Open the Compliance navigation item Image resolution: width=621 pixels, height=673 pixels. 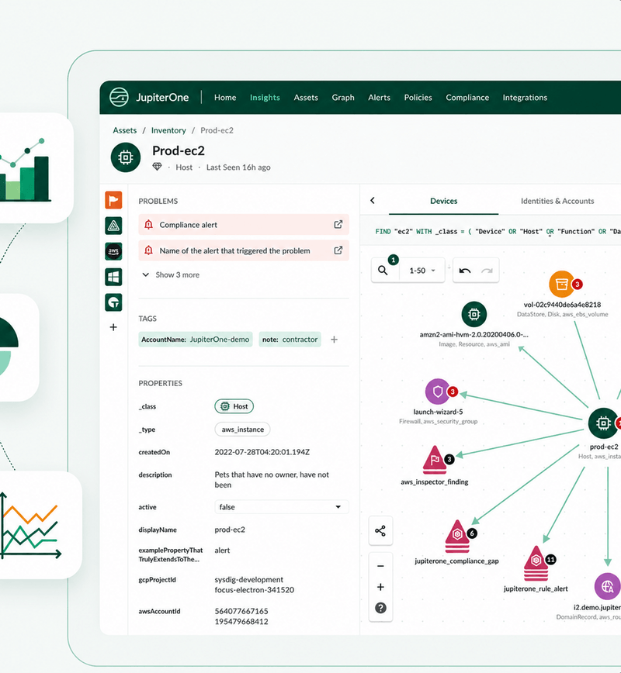click(467, 98)
